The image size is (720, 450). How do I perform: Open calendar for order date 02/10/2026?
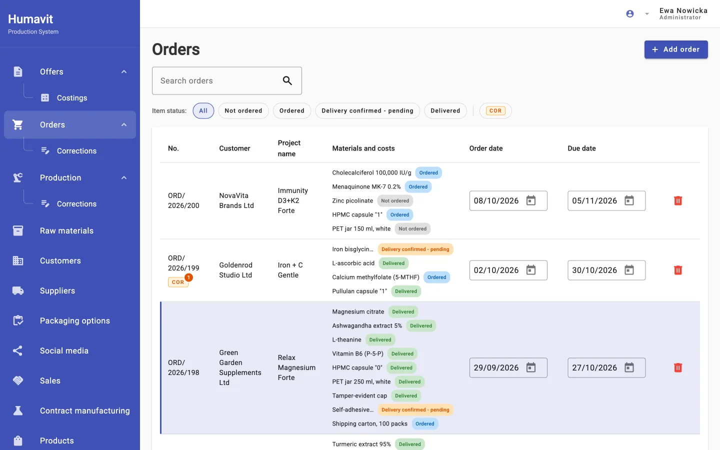coord(531,270)
